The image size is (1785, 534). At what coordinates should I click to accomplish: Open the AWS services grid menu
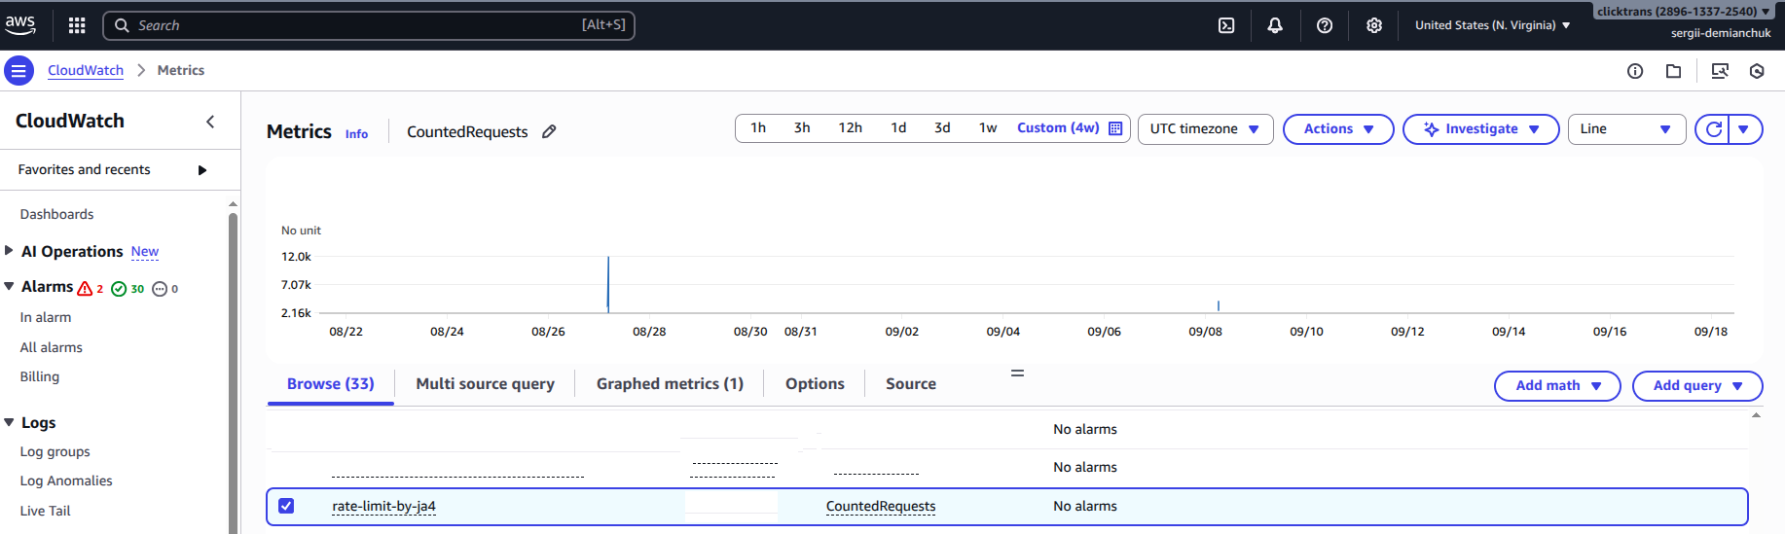click(x=77, y=25)
